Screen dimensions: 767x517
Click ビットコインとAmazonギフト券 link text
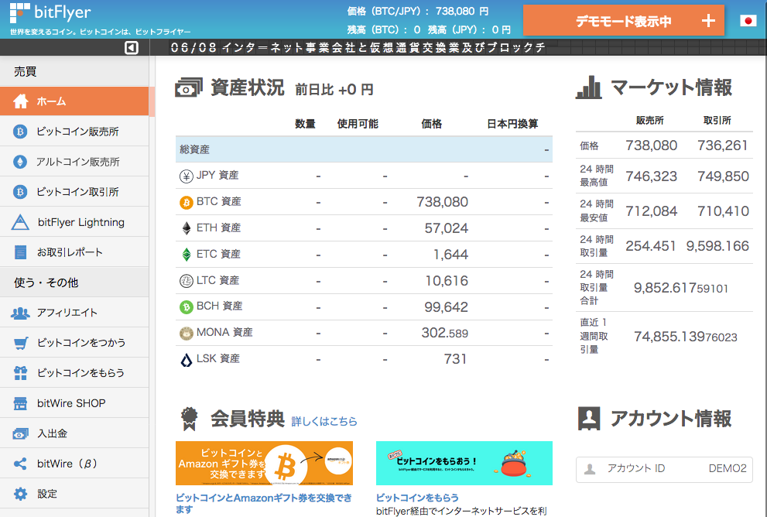pos(264,503)
